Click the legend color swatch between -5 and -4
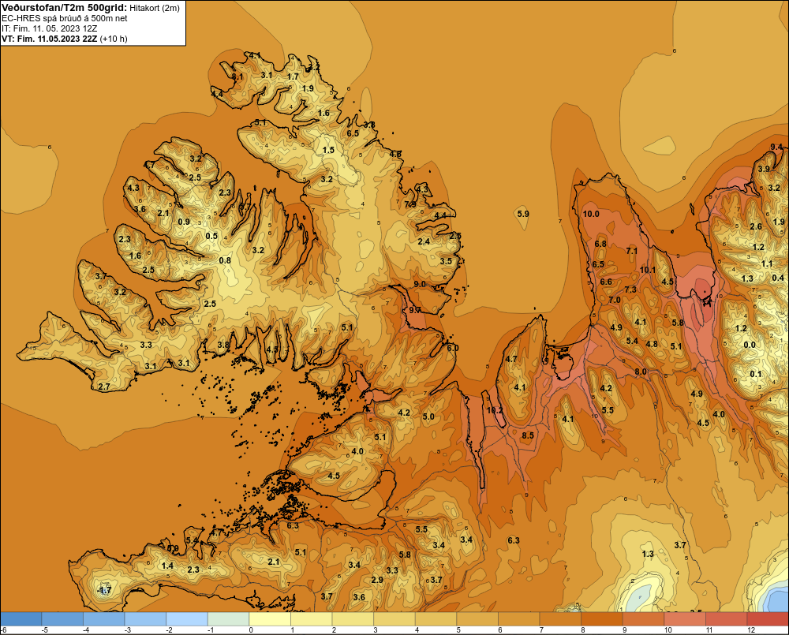Image resolution: width=789 pixels, height=635 pixels. pyautogui.click(x=62, y=619)
